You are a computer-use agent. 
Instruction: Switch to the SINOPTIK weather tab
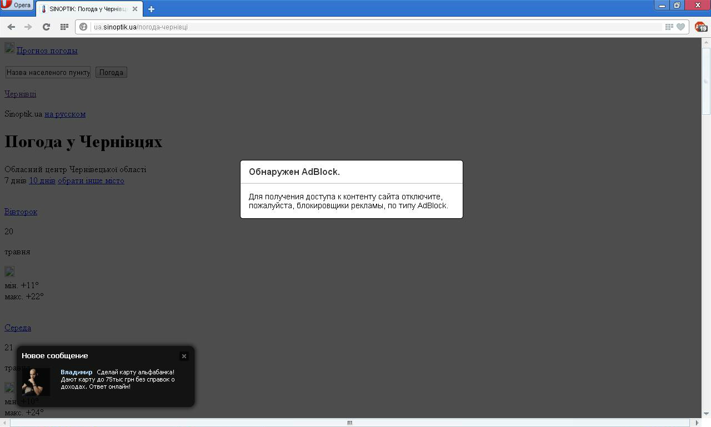86,9
